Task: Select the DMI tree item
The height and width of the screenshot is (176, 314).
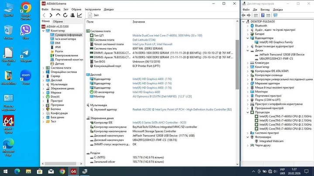Action: click(x=58, y=43)
